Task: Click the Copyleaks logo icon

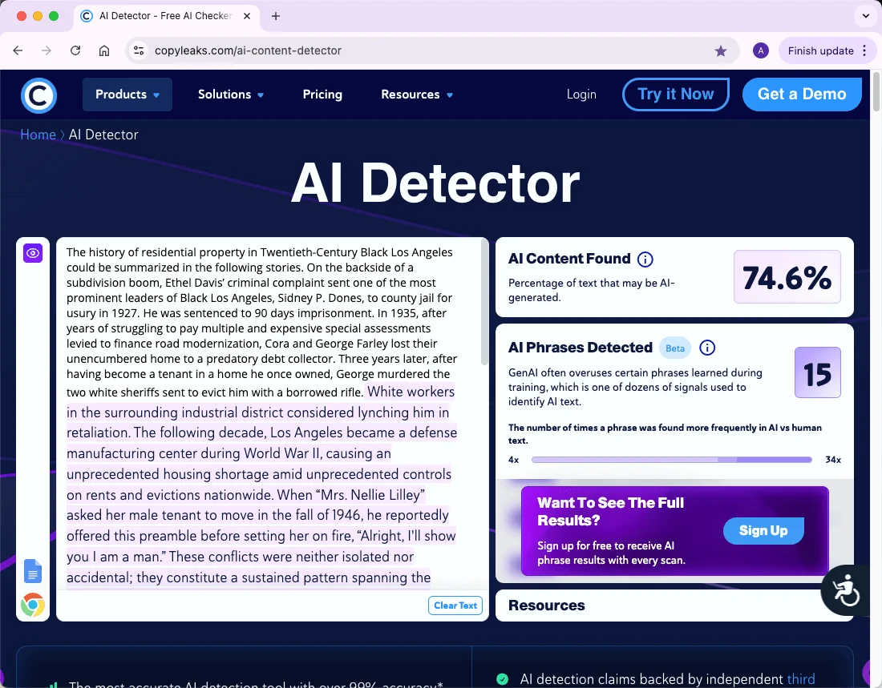Action: 38,95
